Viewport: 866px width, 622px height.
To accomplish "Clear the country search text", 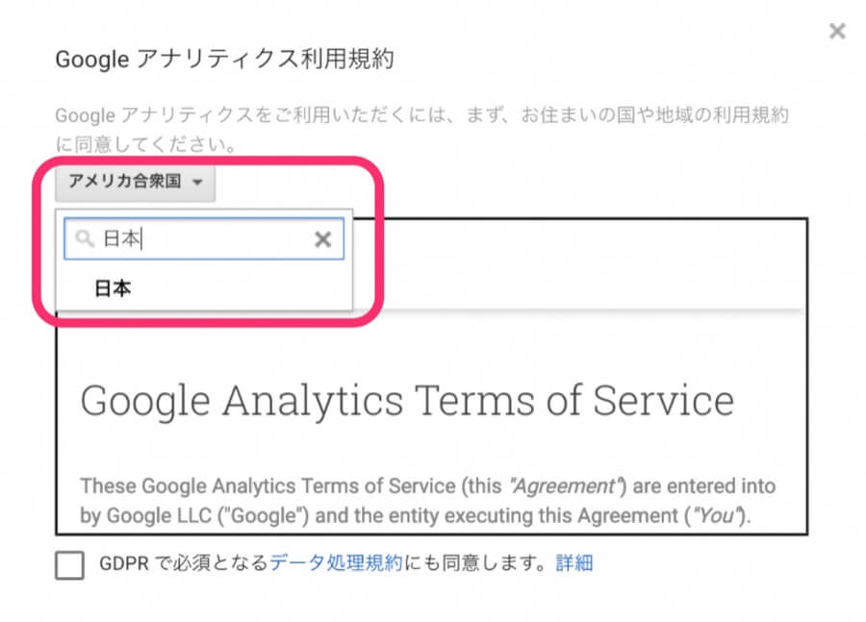I will coord(323,240).
